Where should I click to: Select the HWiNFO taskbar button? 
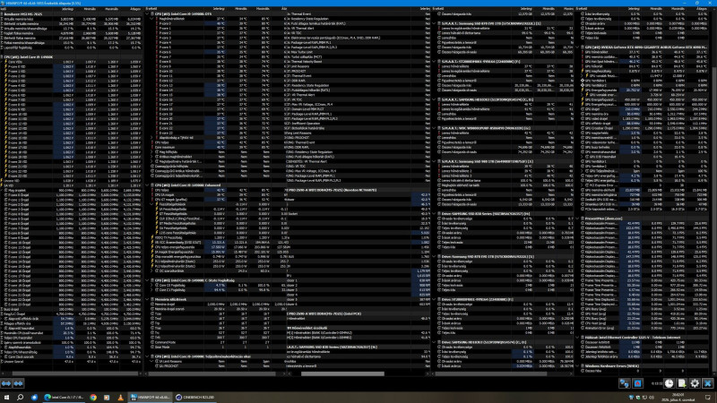(x=150, y=398)
